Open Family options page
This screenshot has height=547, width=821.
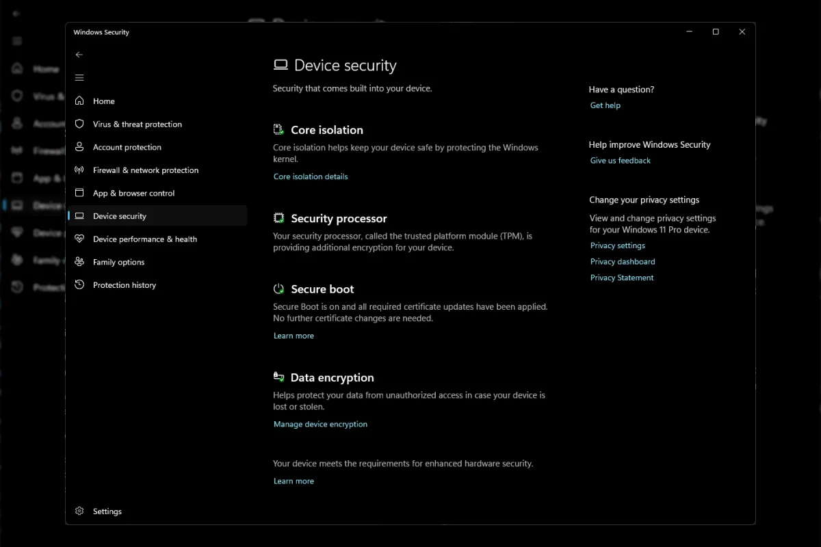tap(157, 262)
